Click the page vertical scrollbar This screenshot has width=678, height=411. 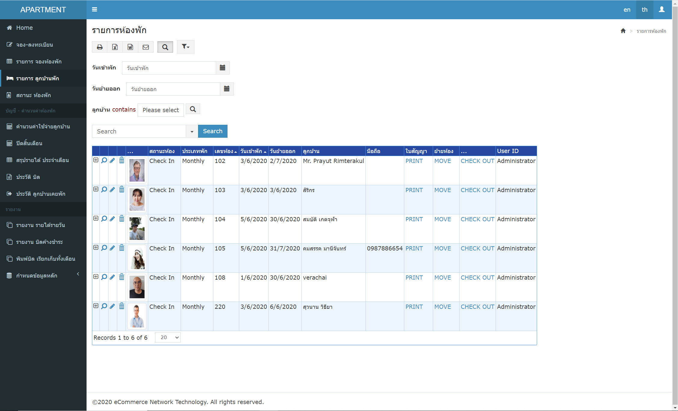[675, 205]
